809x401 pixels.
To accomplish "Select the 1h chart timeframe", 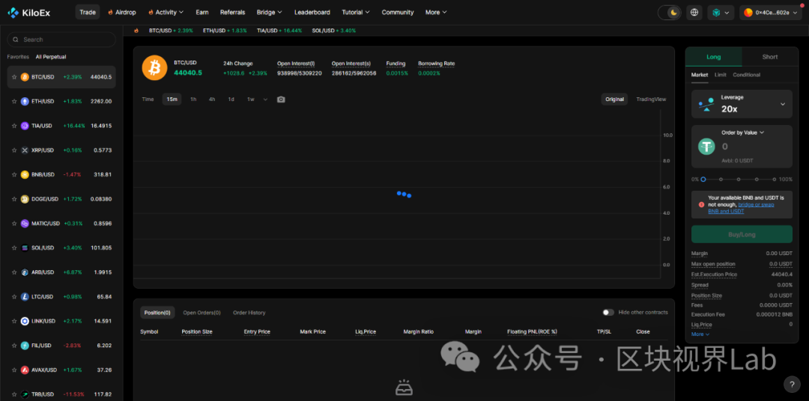I will (193, 100).
